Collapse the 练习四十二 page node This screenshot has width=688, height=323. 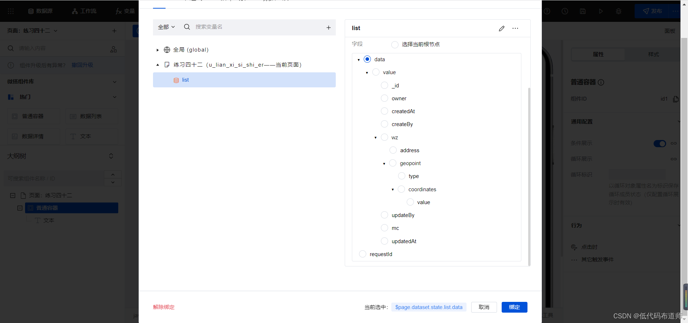(157, 65)
